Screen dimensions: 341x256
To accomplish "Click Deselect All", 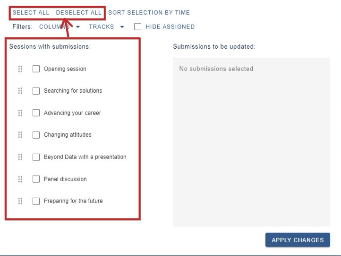I will (x=79, y=13).
